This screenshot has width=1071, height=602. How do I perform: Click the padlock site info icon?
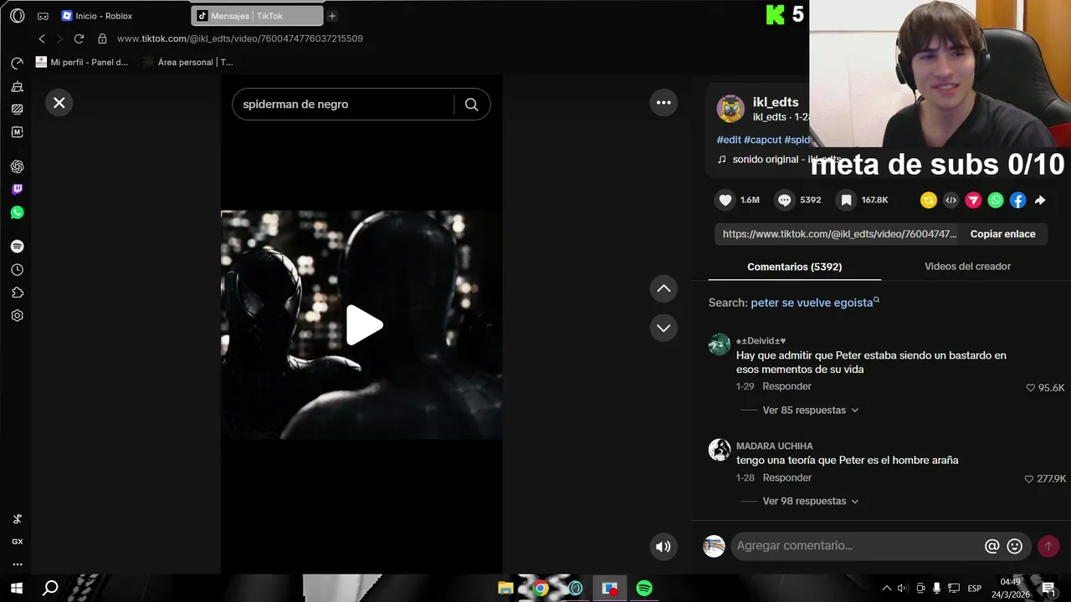102,38
